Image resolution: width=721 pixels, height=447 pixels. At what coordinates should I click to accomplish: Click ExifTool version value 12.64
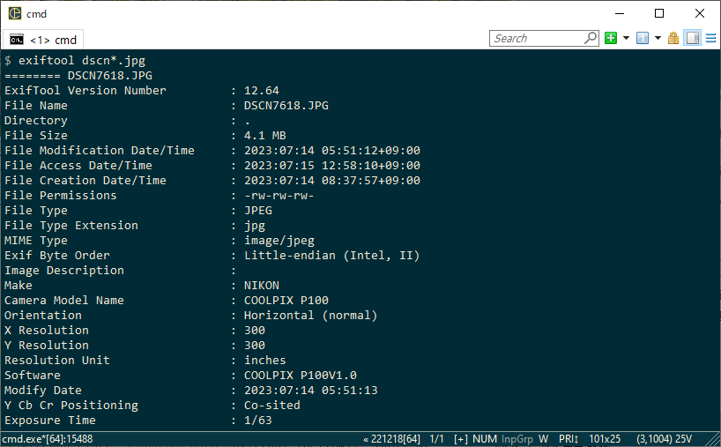262,91
